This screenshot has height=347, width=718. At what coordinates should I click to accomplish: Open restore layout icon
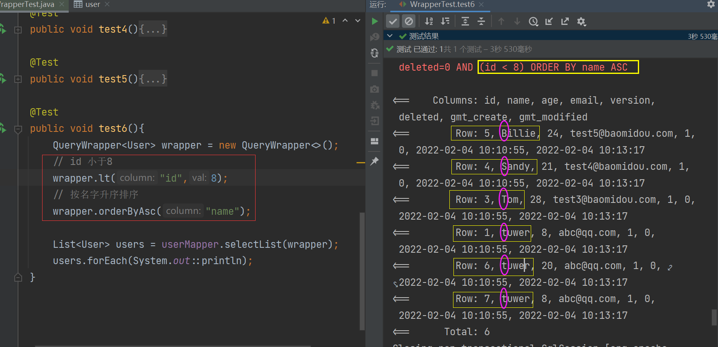(375, 141)
